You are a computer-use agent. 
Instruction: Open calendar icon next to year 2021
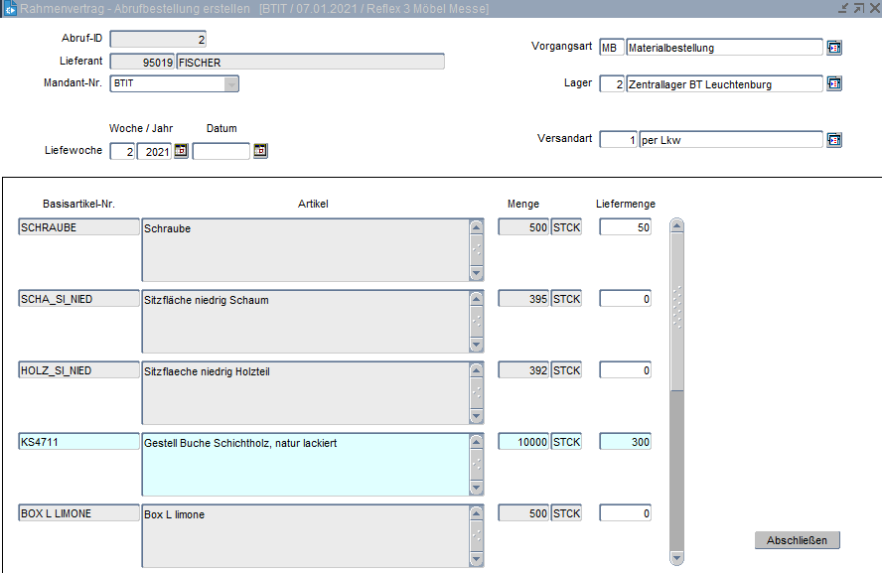click(x=181, y=151)
